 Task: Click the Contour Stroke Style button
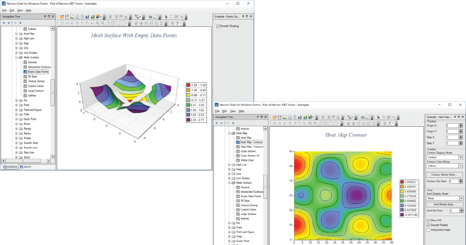tap(444, 175)
